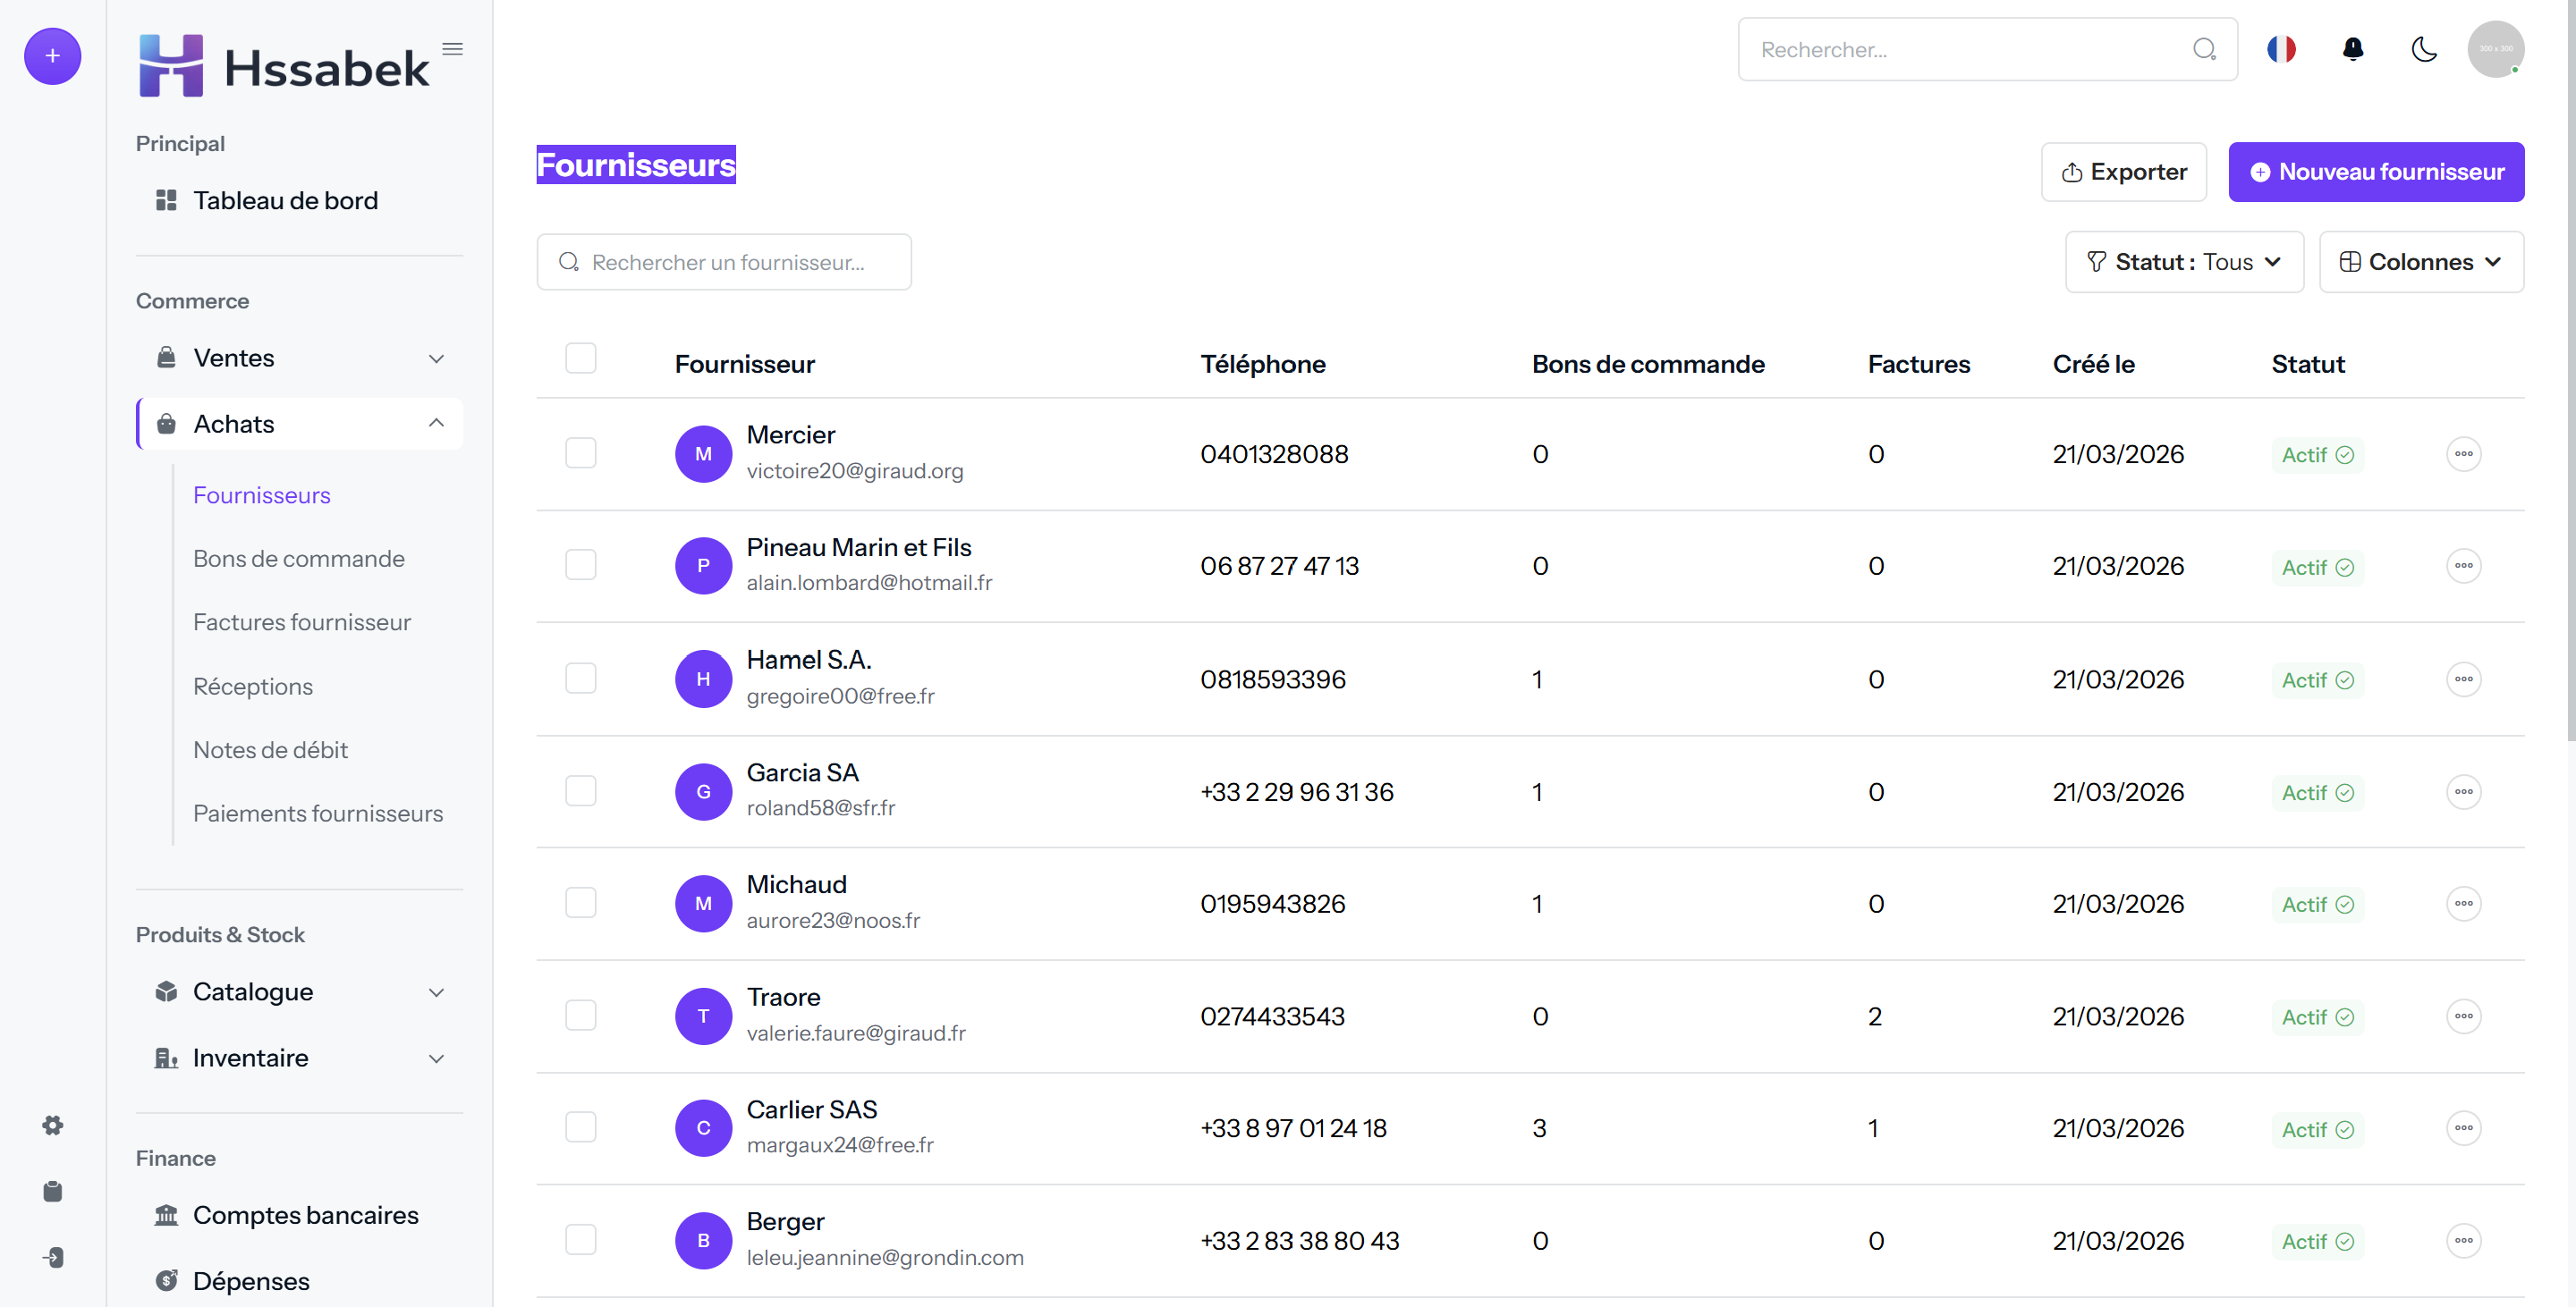
Task: Focus the Rechercher un fournisseur field
Action: [724, 262]
